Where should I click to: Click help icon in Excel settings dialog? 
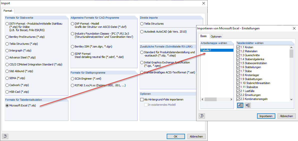[x=202, y=116]
